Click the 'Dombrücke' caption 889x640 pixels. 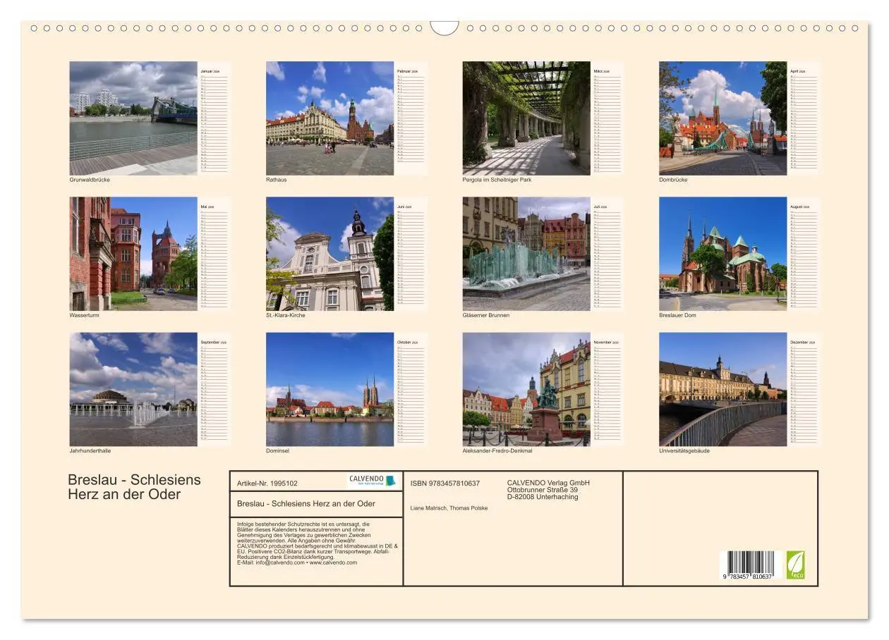click(674, 180)
